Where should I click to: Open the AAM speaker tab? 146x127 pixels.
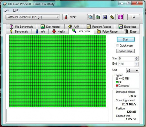click(74, 27)
